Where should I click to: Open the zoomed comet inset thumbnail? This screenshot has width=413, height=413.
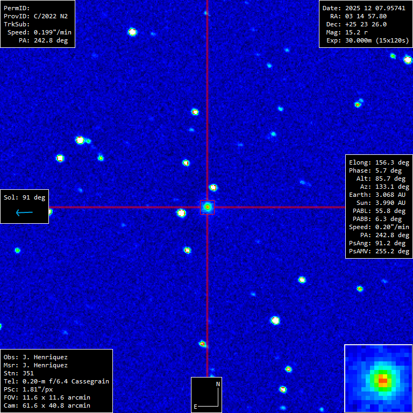(x=378, y=378)
